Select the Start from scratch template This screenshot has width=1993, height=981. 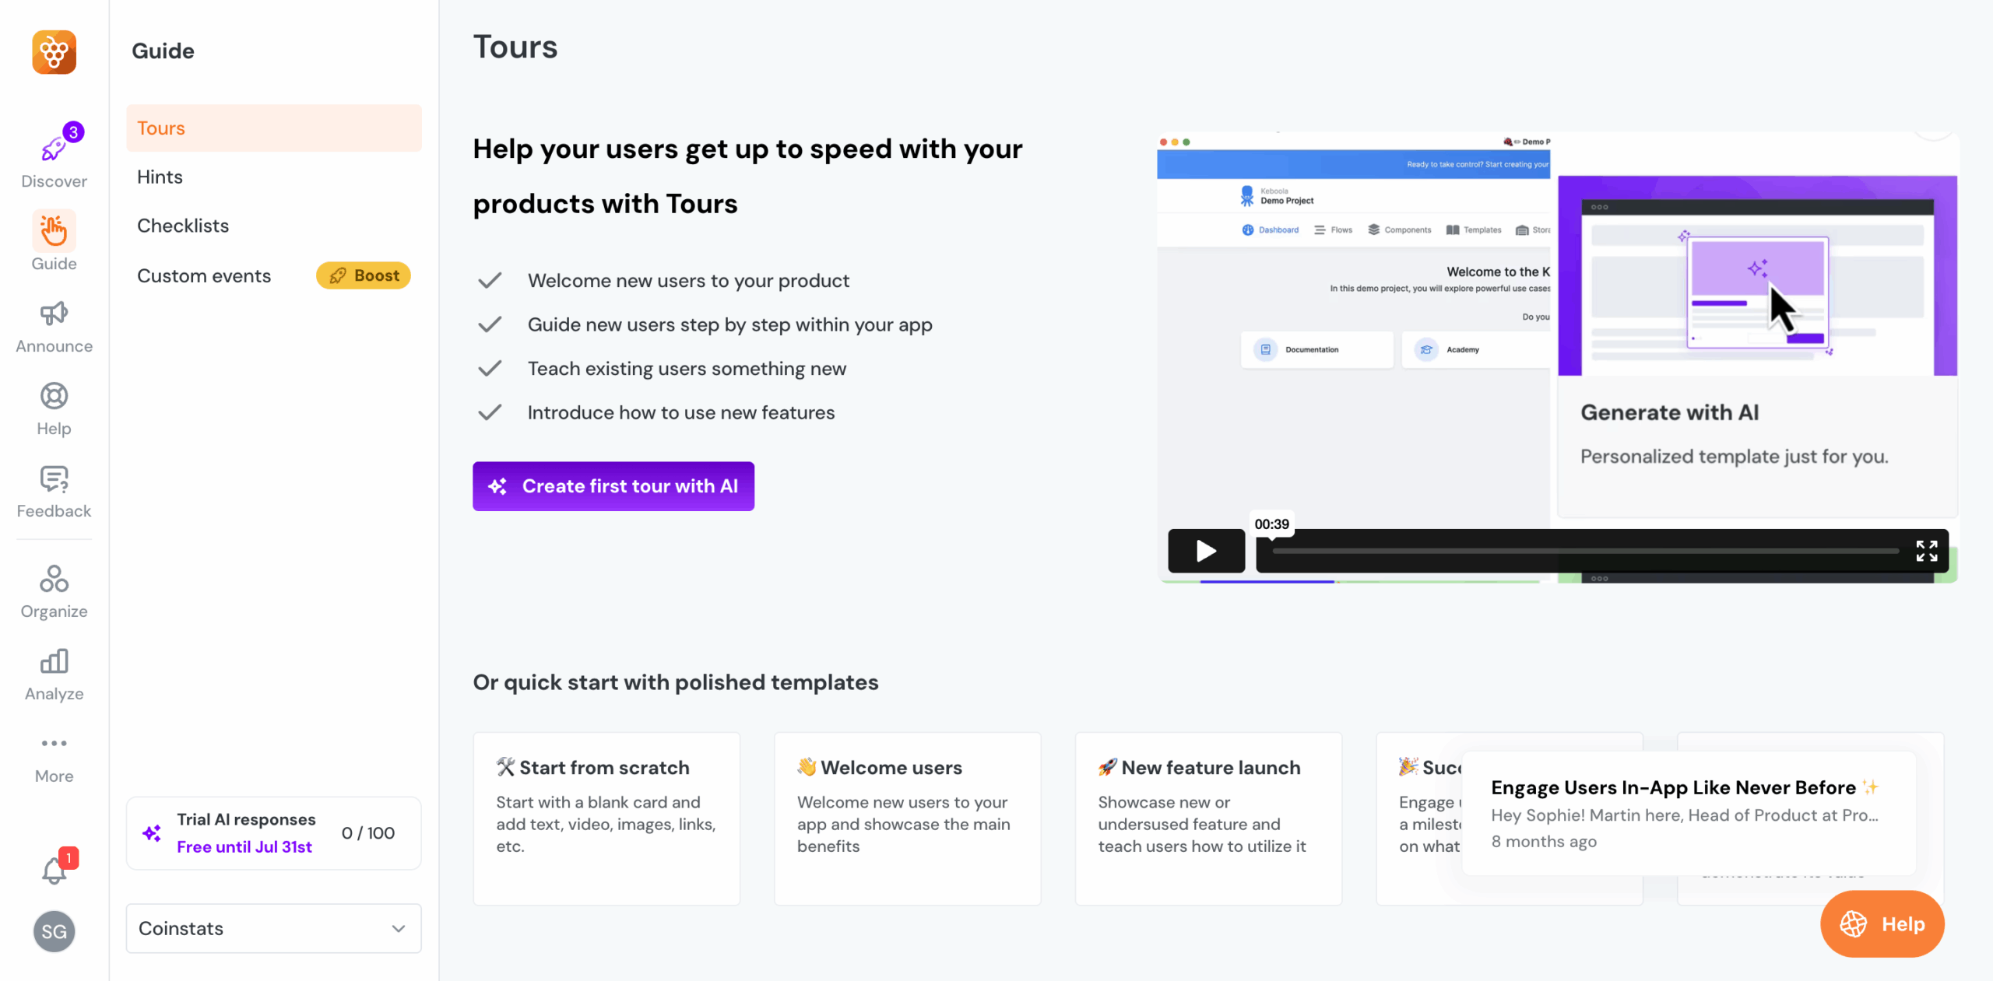(606, 818)
